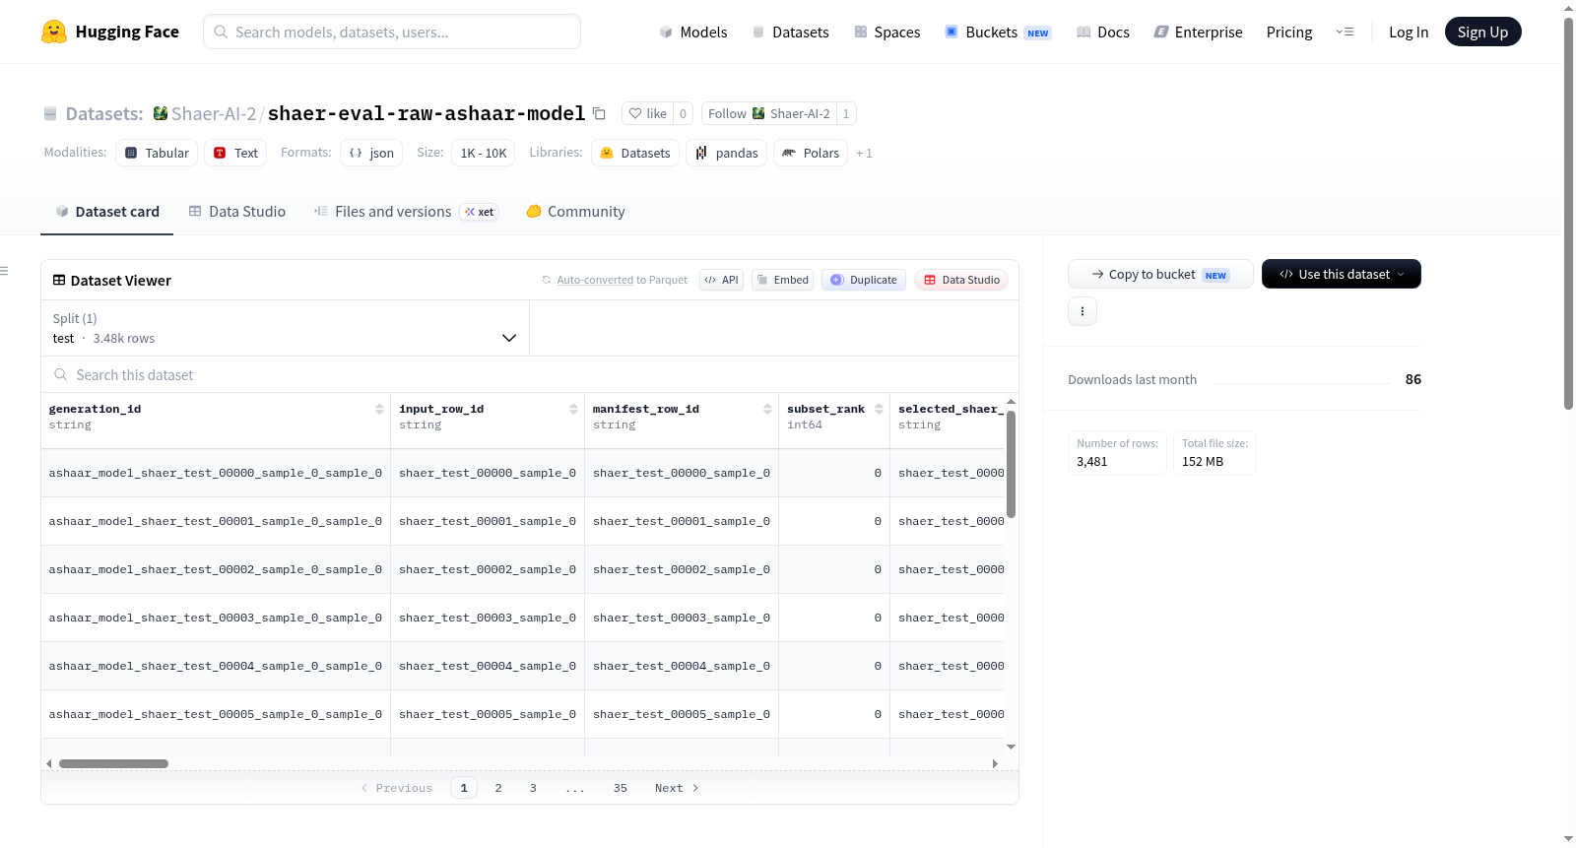1576x848 pixels.
Task: Open the navigation more-menu icon
Action: click(x=1345, y=32)
